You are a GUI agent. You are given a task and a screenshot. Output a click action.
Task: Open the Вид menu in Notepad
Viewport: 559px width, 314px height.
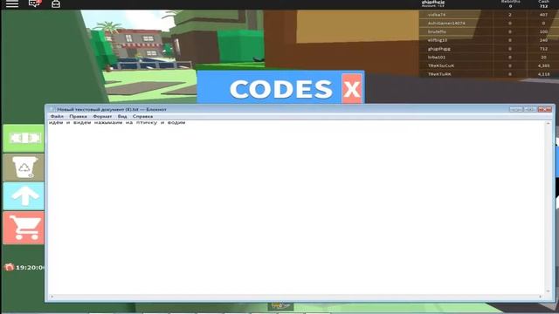click(x=122, y=116)
